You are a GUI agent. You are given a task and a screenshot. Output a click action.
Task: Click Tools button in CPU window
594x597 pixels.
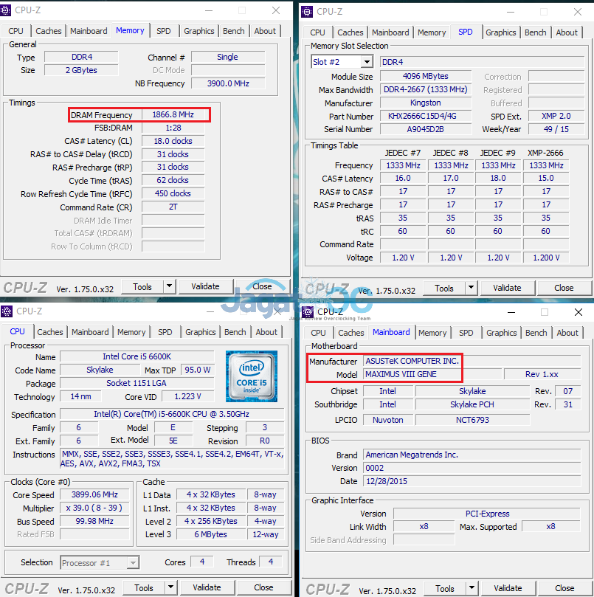[x=144, y=588]
